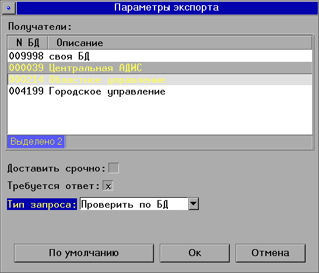Click empty white area below recipients list
319x273 pixels.
point(160,116)
